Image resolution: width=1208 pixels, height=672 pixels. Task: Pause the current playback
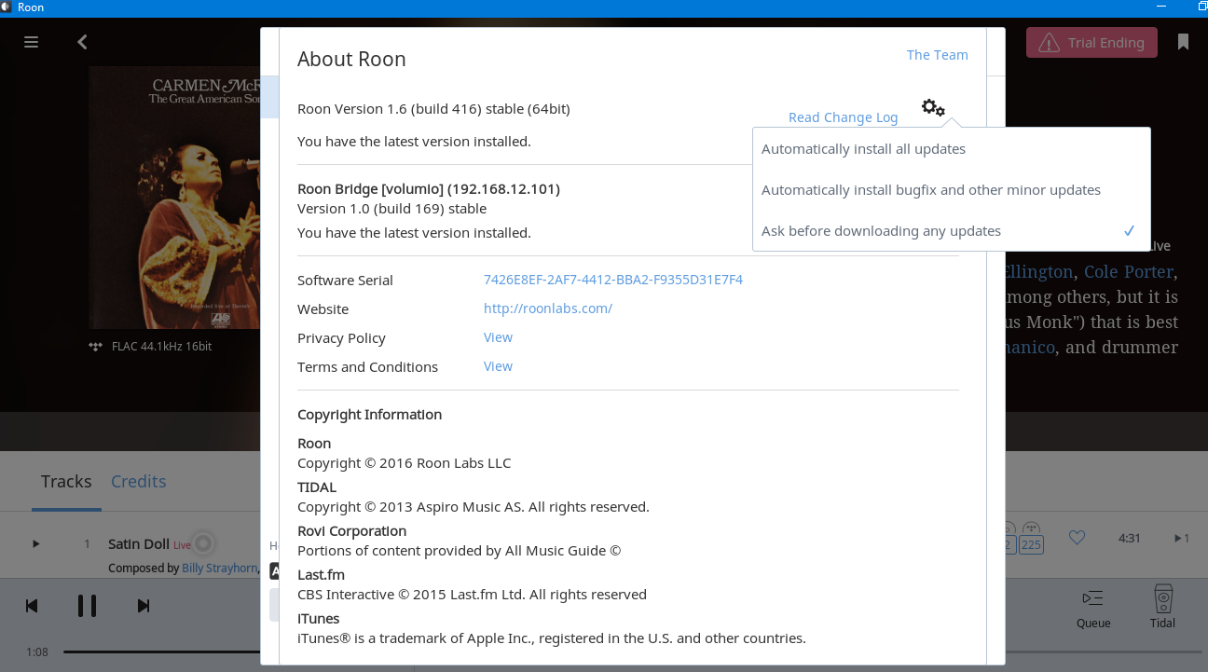[87, 606]
